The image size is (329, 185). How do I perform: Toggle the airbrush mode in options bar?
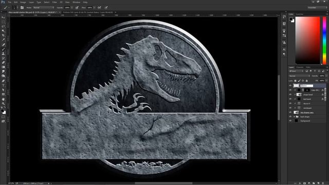click(99, 8)
